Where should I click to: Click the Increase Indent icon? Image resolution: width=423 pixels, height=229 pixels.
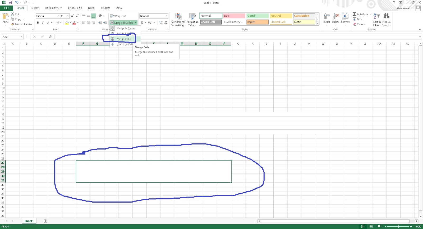[105, 23]
